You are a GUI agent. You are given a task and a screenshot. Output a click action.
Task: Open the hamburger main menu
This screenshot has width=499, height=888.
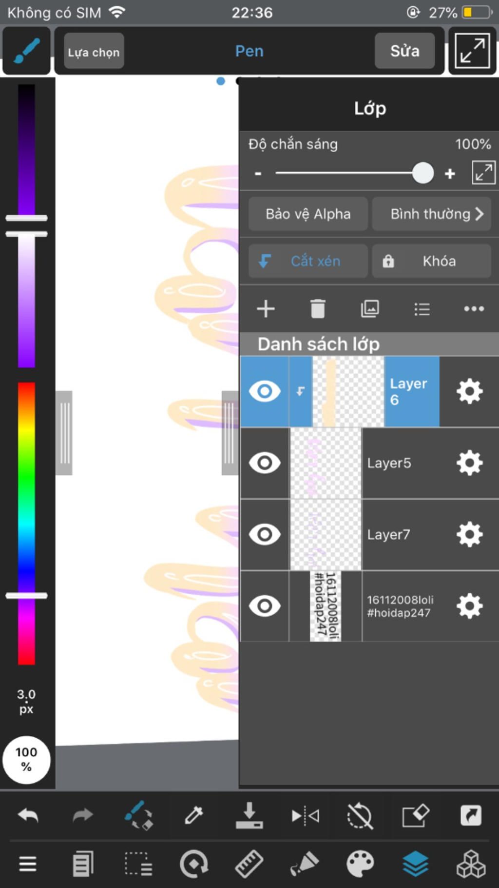point(28,864)
